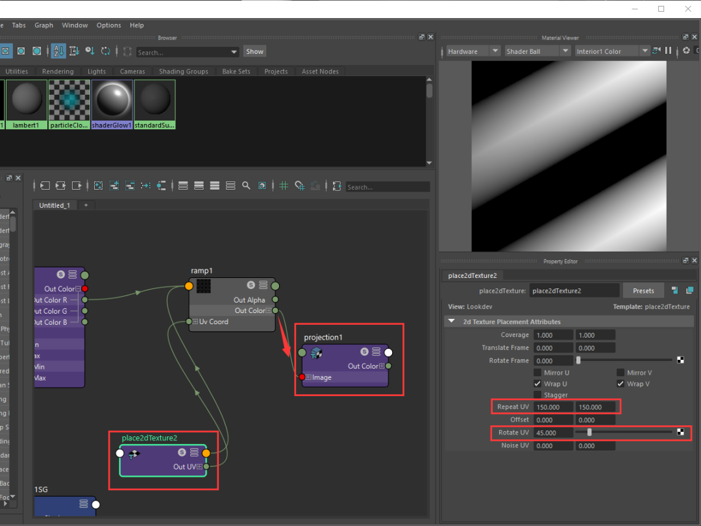This screenshot has height=526, width=701.
Task: Click the pause render icon in Material Viewer
Action: coord(669,51)
